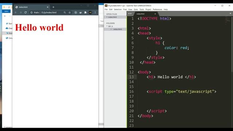Open the Selection menu
Image resolution: width=233 pixels, height=131 pixels.
[118, 9]
